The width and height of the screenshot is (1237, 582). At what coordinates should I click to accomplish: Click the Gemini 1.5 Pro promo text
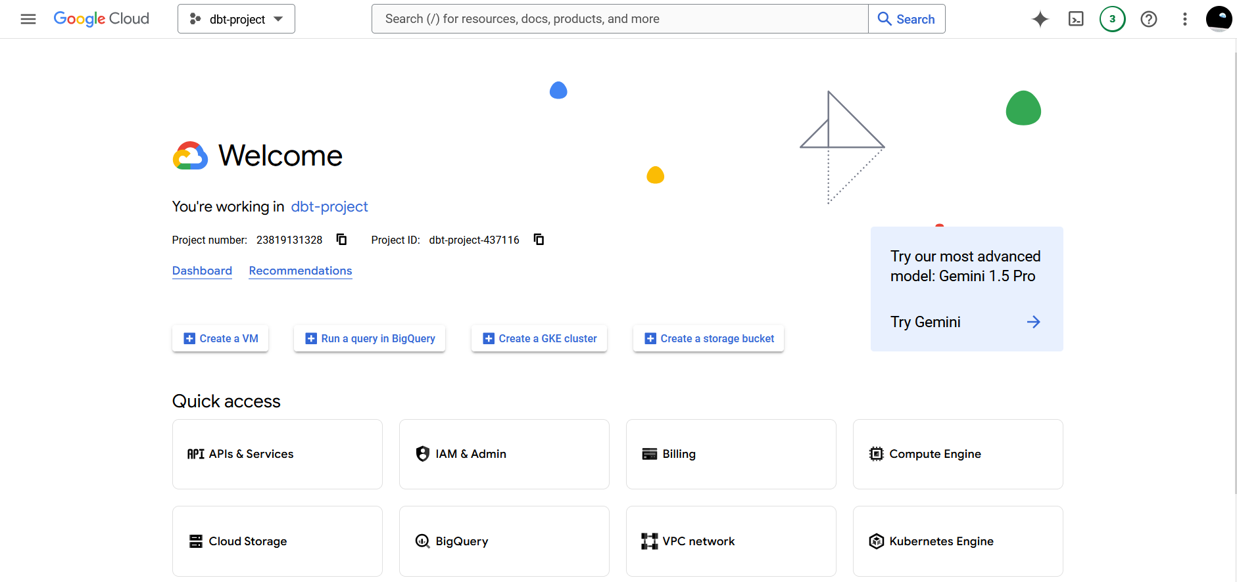pos(965,266)
